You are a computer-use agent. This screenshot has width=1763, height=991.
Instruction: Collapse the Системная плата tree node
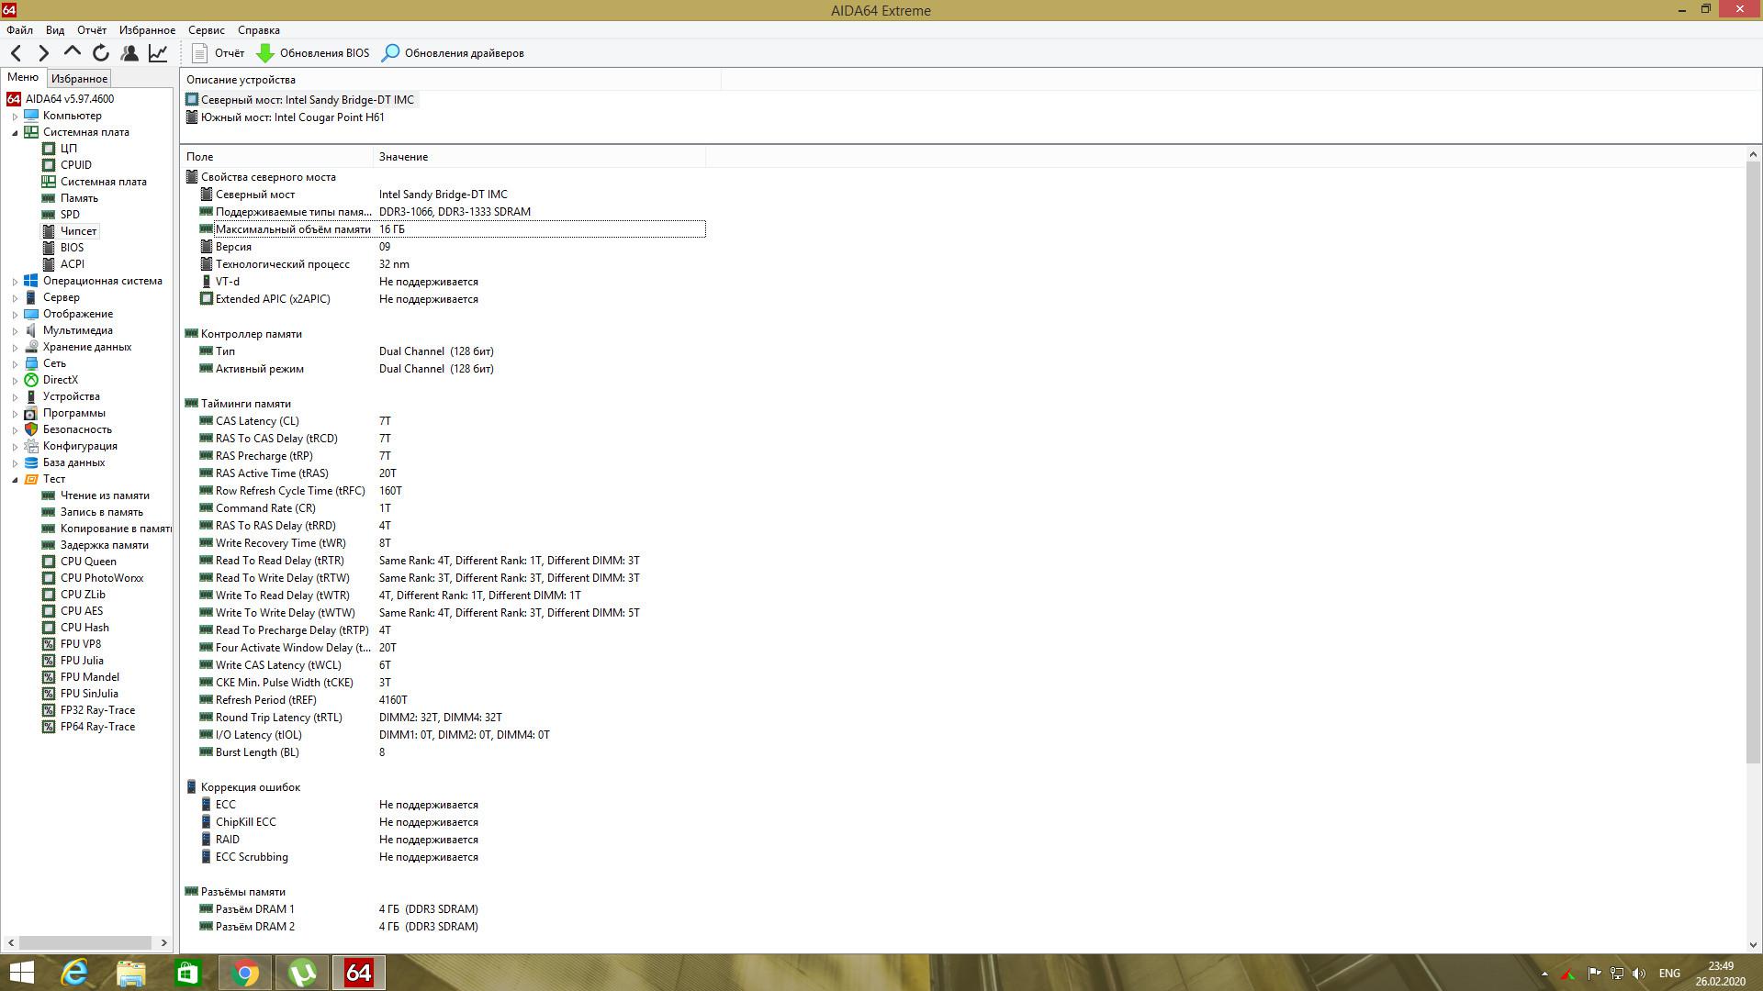pos(15,133)
